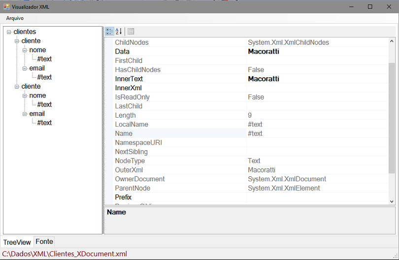The image size is (399, 260).
Task: Click the Visualizador XML app icon
Action: coord(6,6)
